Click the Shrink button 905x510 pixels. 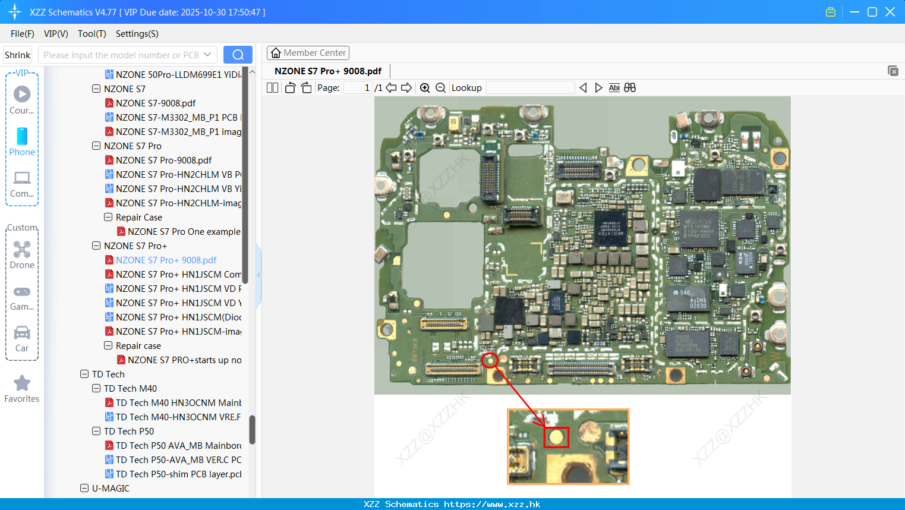click(x=17, y=55)
